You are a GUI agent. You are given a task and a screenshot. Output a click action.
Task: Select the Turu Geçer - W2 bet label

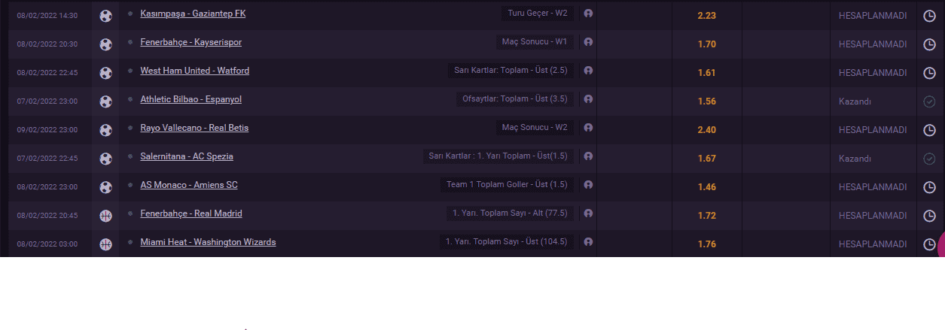pyautogui.click(x=538, y=14)
